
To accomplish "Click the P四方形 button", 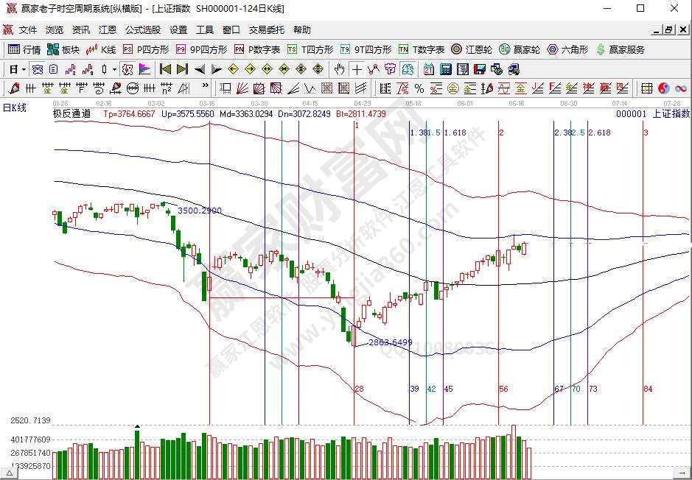I will tap(145, 49).
